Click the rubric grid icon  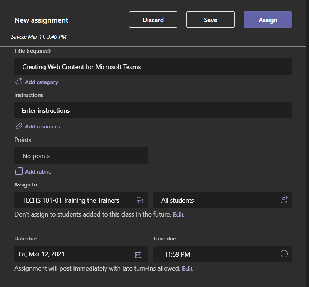coord(19,171)
